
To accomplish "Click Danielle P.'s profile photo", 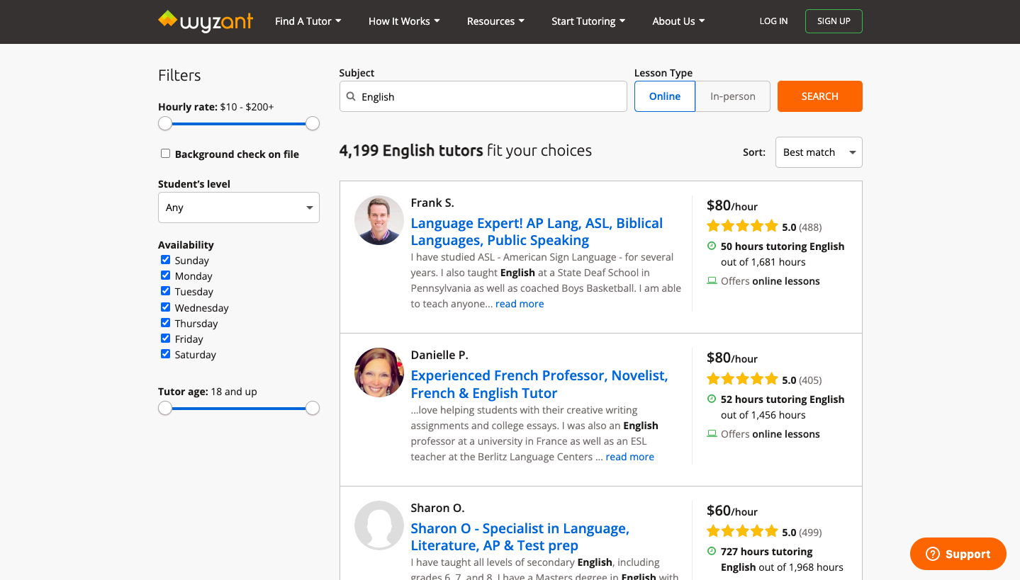I will point(379,373).
